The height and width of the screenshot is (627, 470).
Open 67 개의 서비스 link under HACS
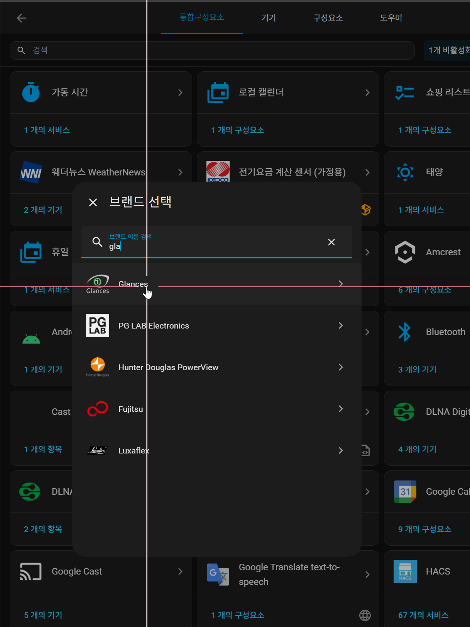click(x=423, y=615)
